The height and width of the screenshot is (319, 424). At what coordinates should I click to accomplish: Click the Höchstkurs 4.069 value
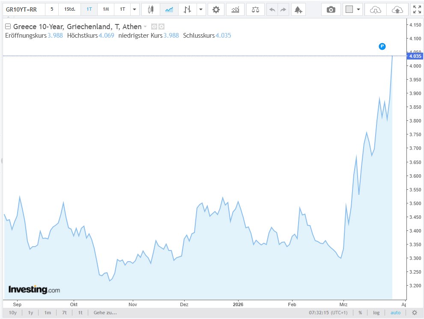106,36
